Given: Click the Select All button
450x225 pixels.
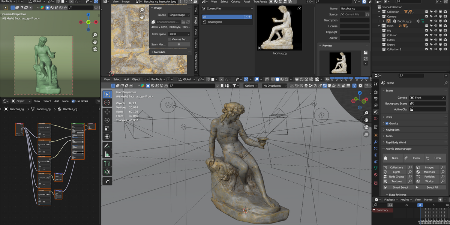Looking at the screenshot, I should tap(430, 187).
